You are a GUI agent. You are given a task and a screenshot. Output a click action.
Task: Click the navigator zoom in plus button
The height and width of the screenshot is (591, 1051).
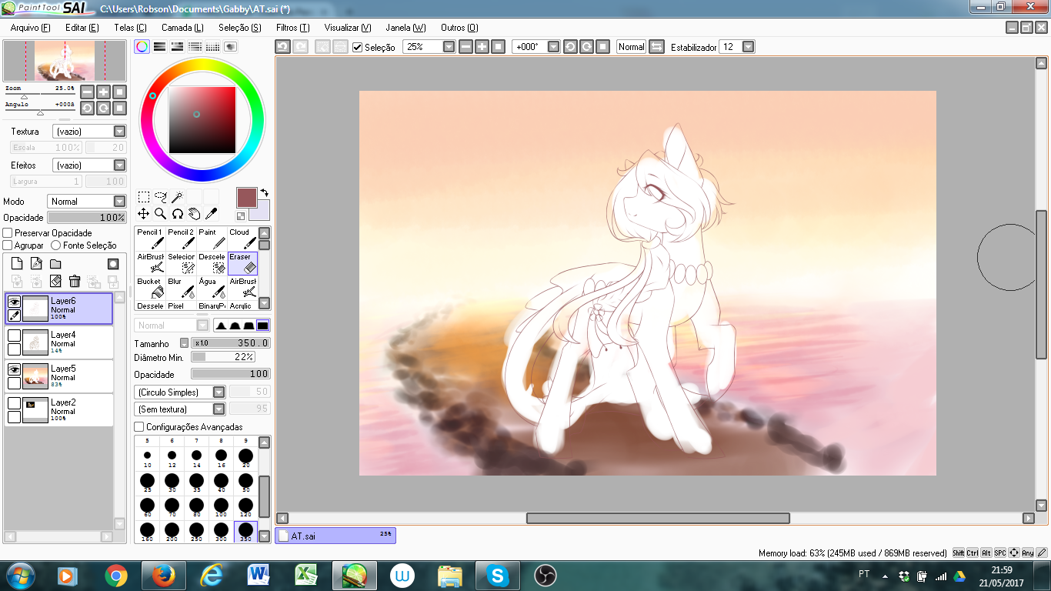click(104, 92)
